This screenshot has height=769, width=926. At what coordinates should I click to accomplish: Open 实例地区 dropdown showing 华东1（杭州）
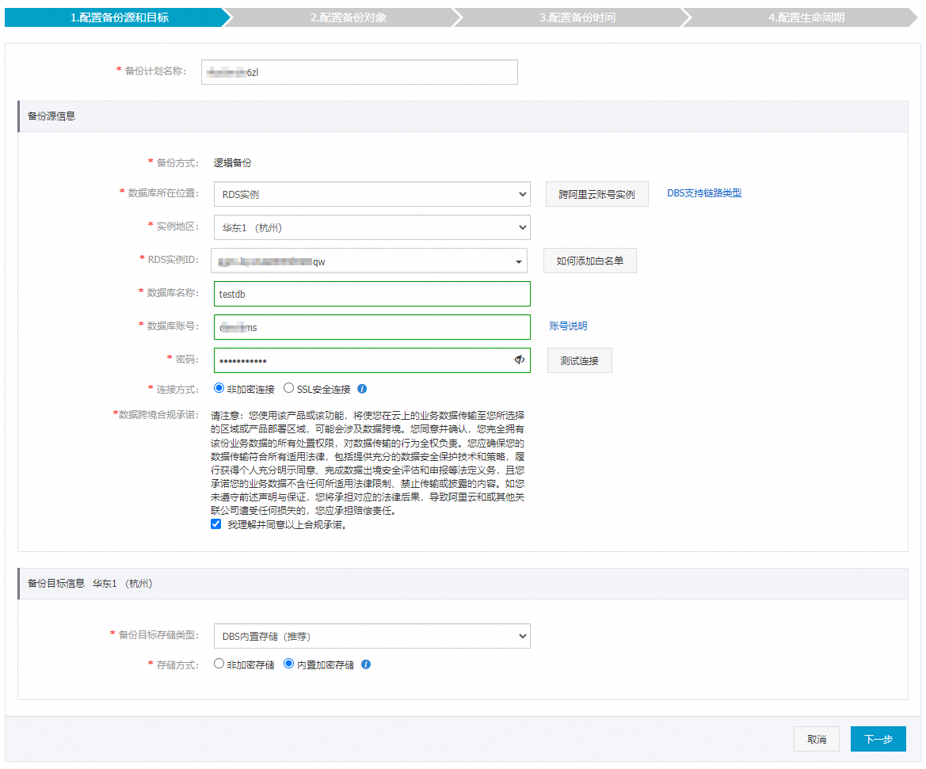[x=372, y=227]
